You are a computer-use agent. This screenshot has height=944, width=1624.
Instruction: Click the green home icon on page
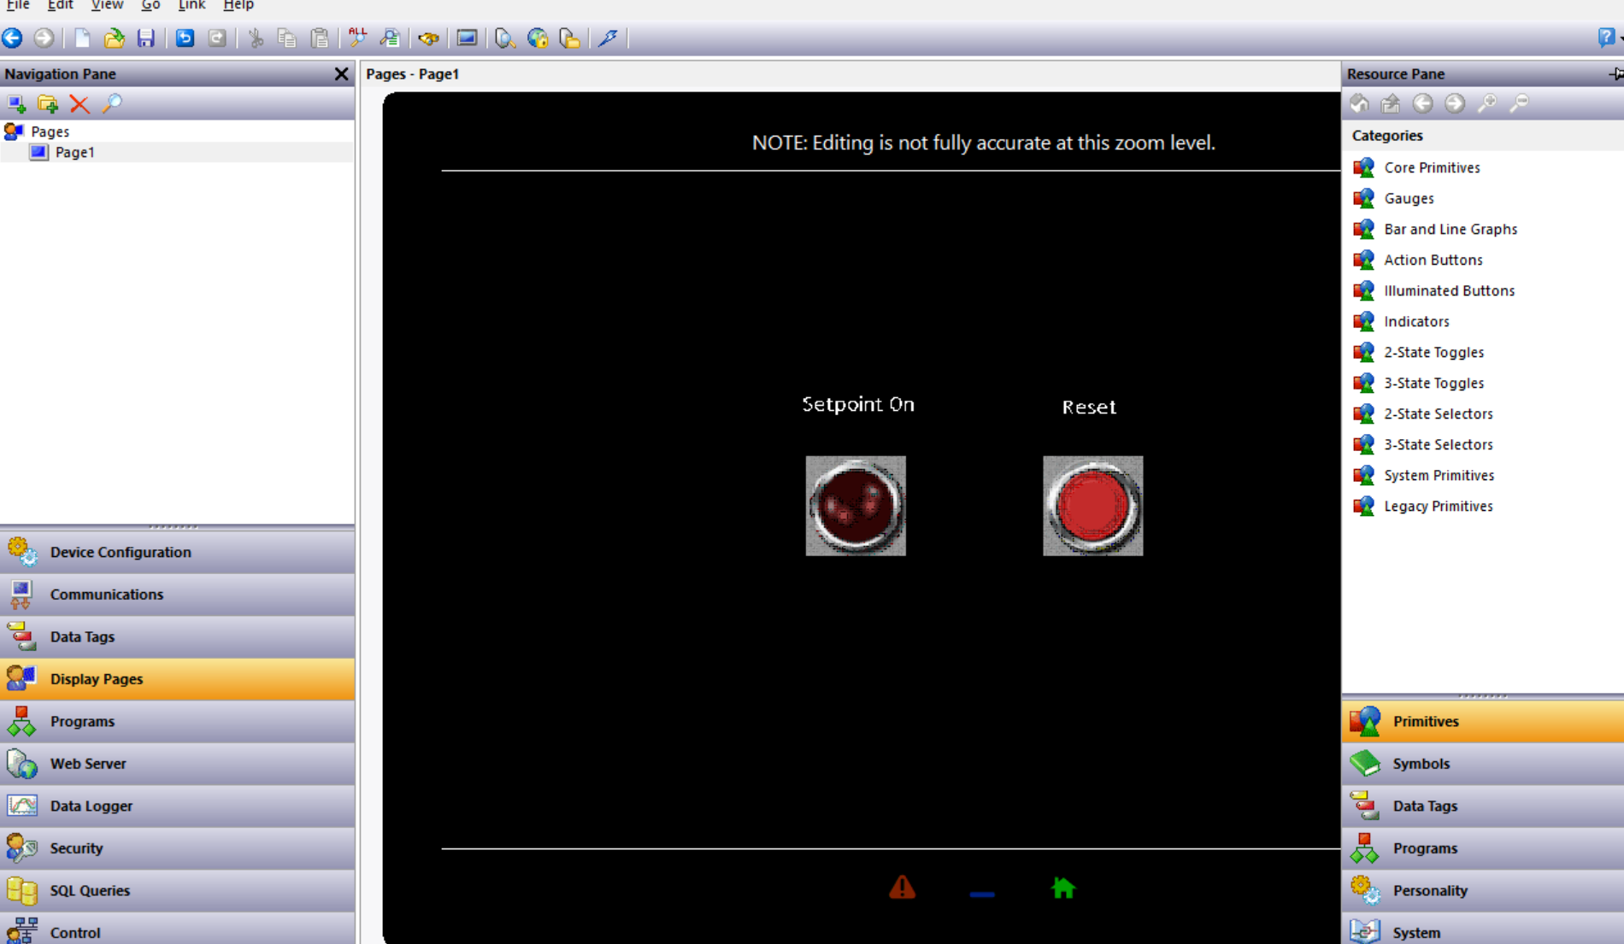pyautogui.click(x=1062, y=888)
